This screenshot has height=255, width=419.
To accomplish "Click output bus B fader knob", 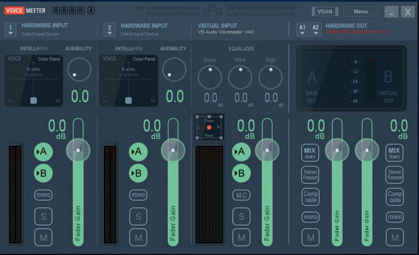I will click(x=367, y=150).
